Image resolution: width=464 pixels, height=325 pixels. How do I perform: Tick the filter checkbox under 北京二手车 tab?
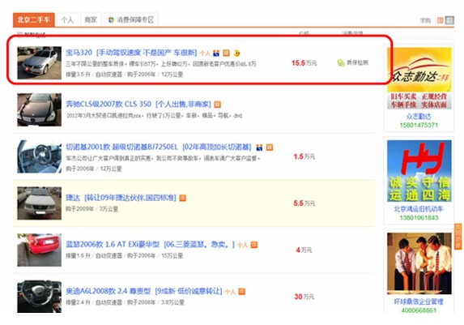click(x=19, y=35)
